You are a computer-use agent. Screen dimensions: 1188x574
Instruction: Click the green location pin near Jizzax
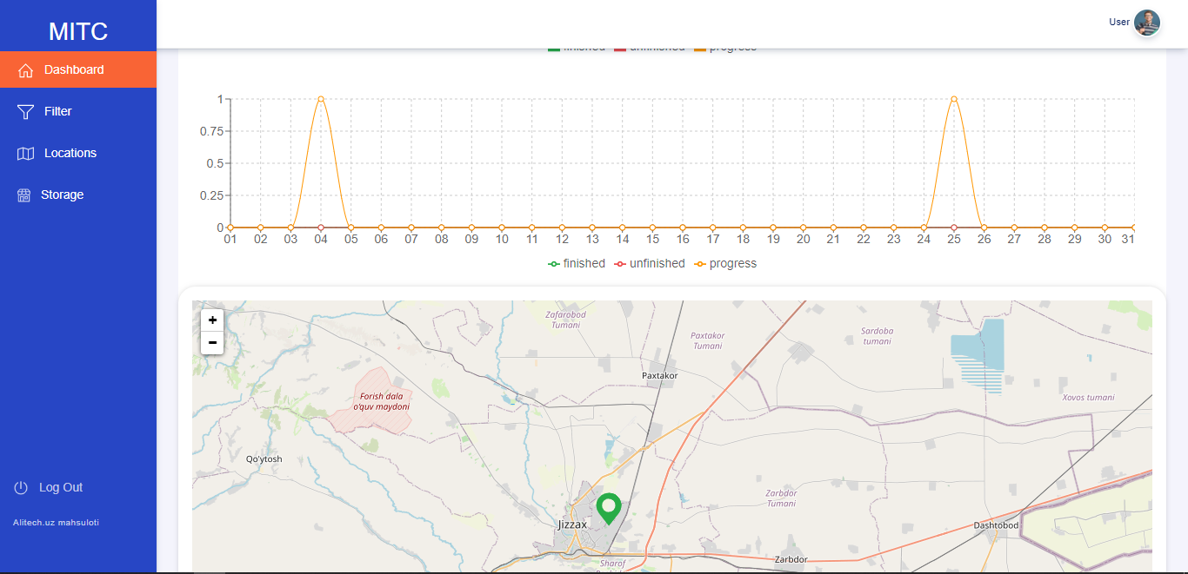(x=609, y=507)
